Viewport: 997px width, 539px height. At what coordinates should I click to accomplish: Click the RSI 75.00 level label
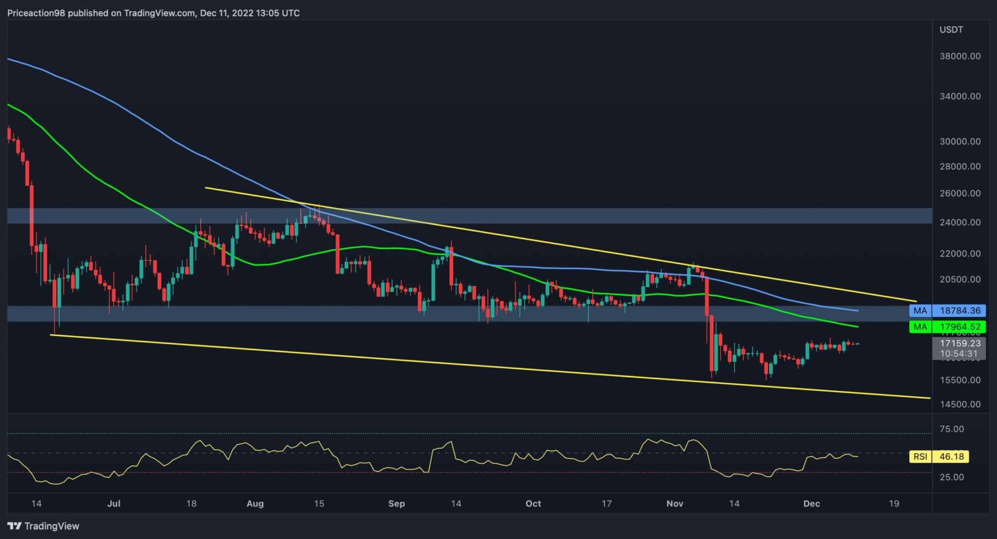951,429
